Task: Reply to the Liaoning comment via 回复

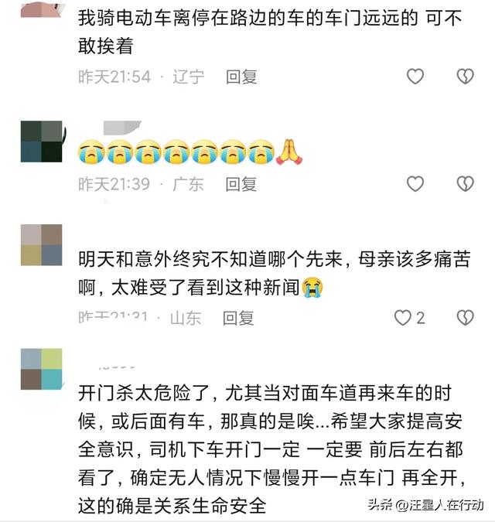Action: coord(241,77)
